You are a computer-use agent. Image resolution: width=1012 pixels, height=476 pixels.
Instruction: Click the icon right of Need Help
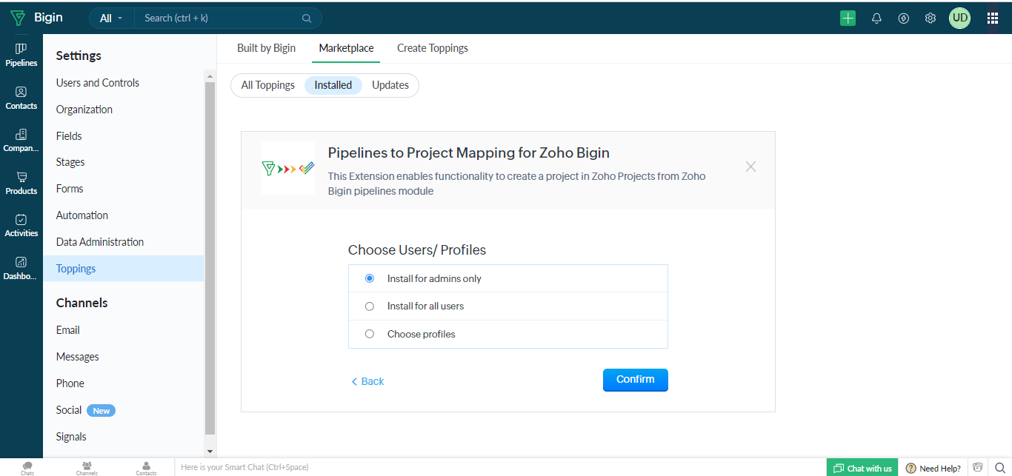[x=978, y=467]
